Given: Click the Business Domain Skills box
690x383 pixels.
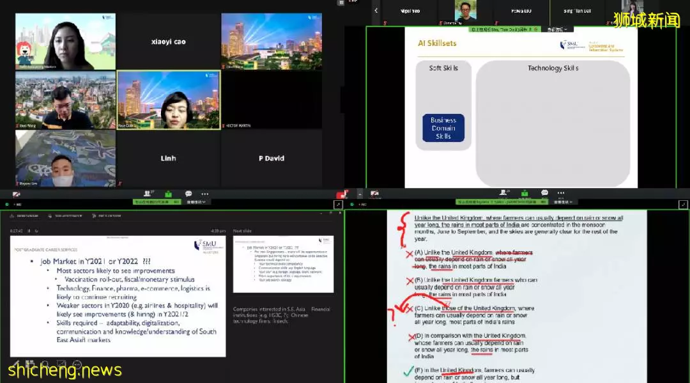Looking at the screenshot, I should coord(443,128).
